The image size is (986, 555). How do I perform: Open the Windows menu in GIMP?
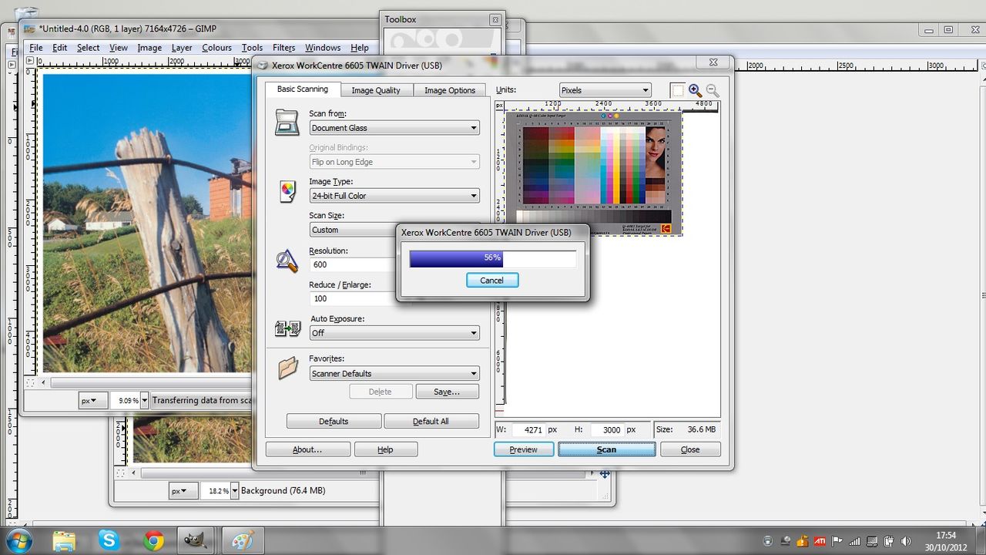(x=323, y=47)
